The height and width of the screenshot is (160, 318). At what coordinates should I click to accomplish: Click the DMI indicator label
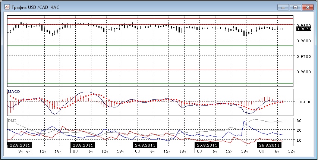click(x=12, y=120)
